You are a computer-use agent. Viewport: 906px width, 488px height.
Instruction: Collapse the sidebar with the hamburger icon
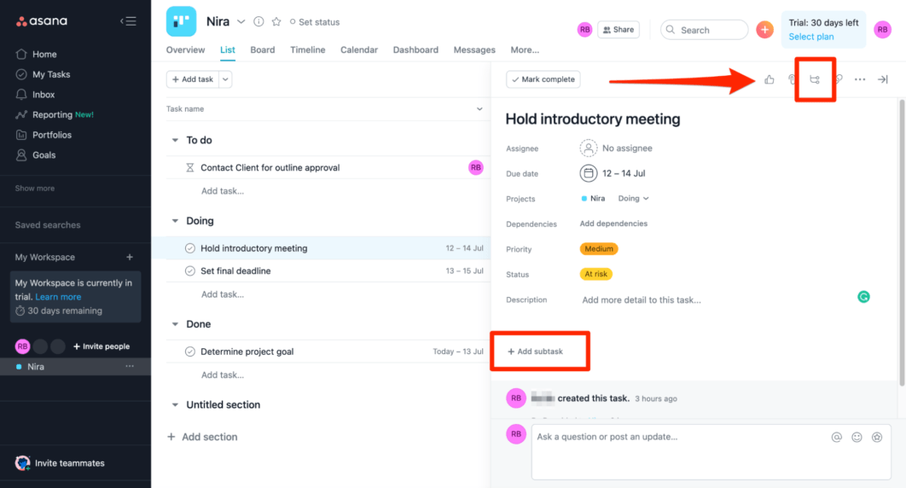pos(128,21)
